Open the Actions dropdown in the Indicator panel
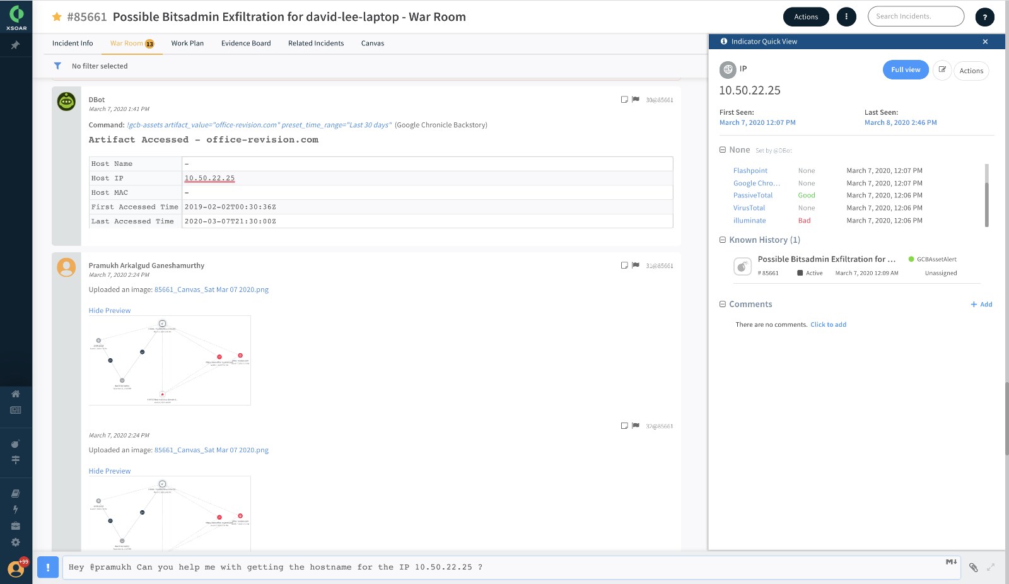Image resolution: width=1009 pixels, height=584 pixels. [x=971, y=71]
